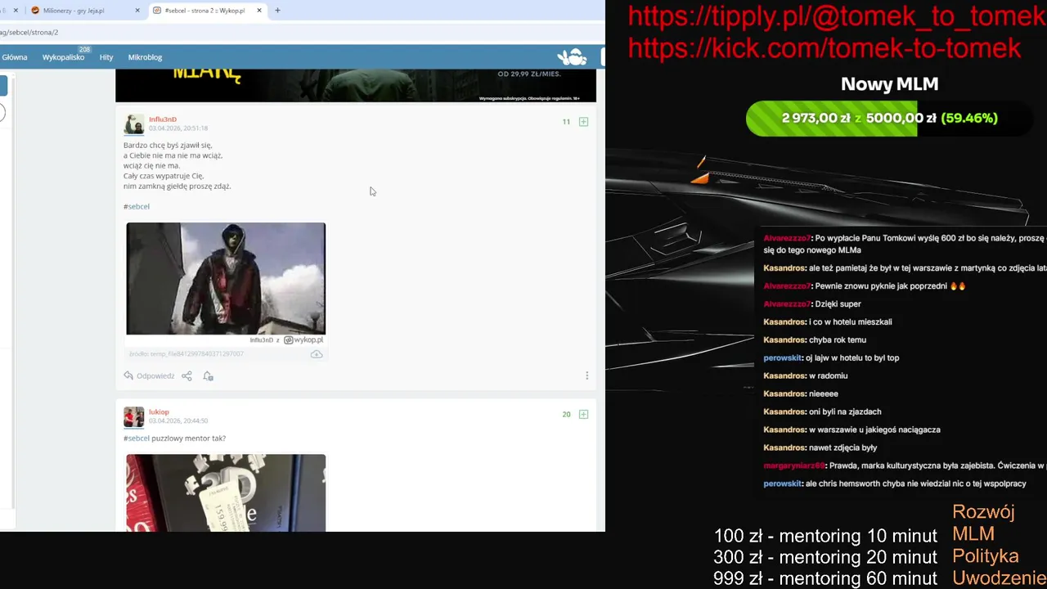Close the #sebcel Wykop.pl tab
Screen dimensions: 1047x589
click(260, 11)
